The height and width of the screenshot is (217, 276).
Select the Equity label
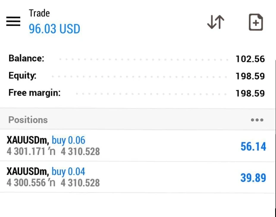pos(22,76)
